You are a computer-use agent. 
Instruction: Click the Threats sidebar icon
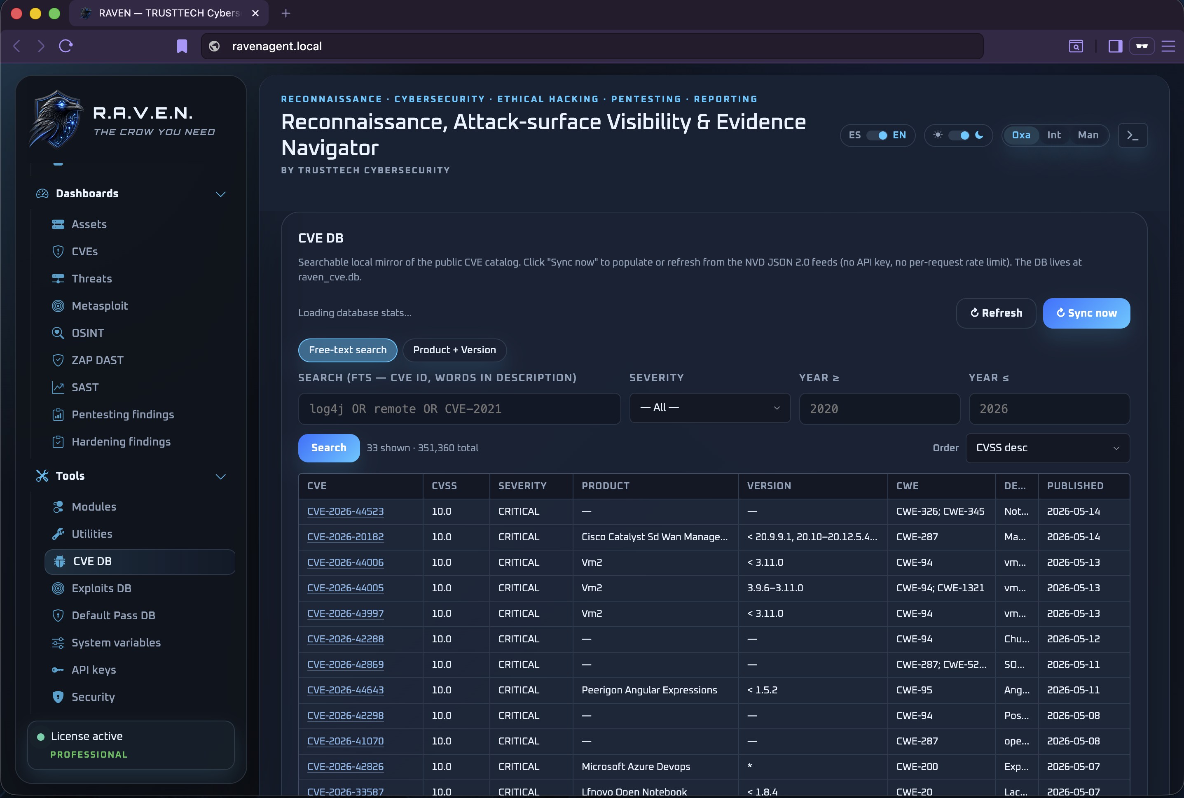click(x=58, y=278)
